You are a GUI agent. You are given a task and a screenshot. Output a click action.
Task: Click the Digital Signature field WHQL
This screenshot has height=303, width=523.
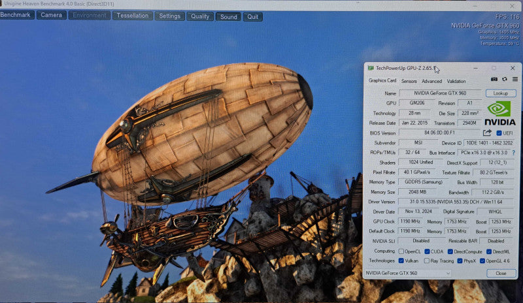[x=496, y=212]
